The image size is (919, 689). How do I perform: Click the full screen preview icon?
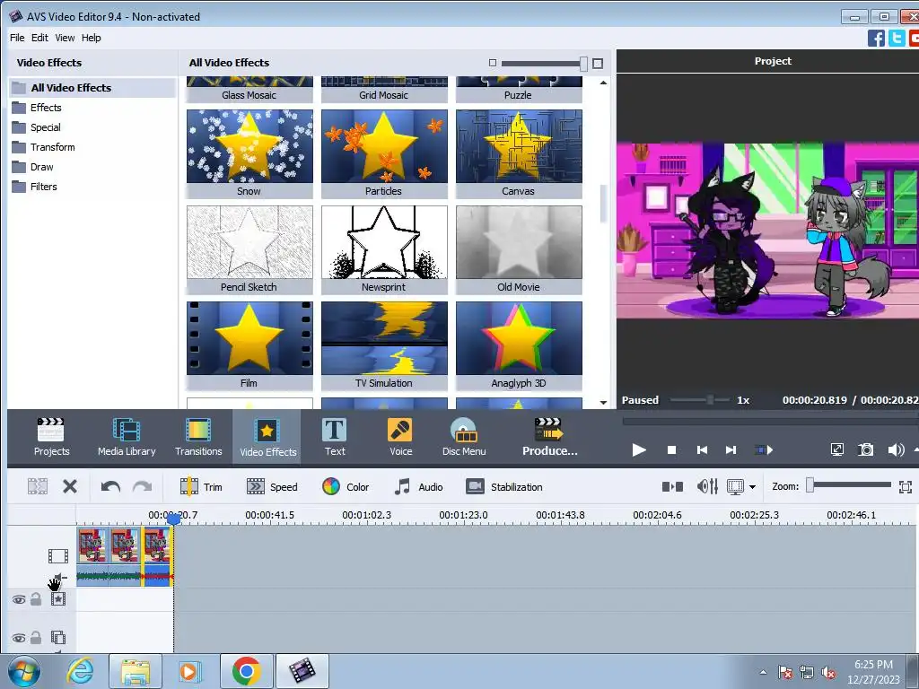tap(837, 450)
